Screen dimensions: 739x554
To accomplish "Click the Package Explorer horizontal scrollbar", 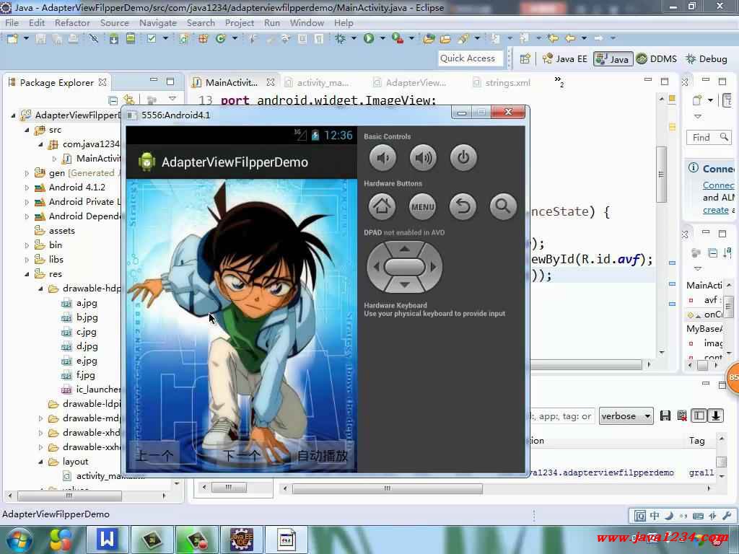I will 70,496.
